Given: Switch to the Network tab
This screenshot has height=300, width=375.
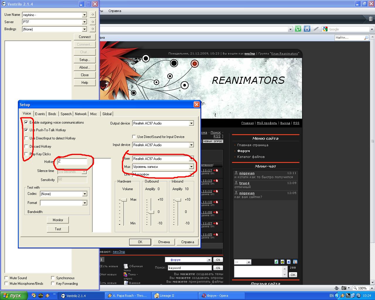Looking at the screenshot, I should click(81, 114).
